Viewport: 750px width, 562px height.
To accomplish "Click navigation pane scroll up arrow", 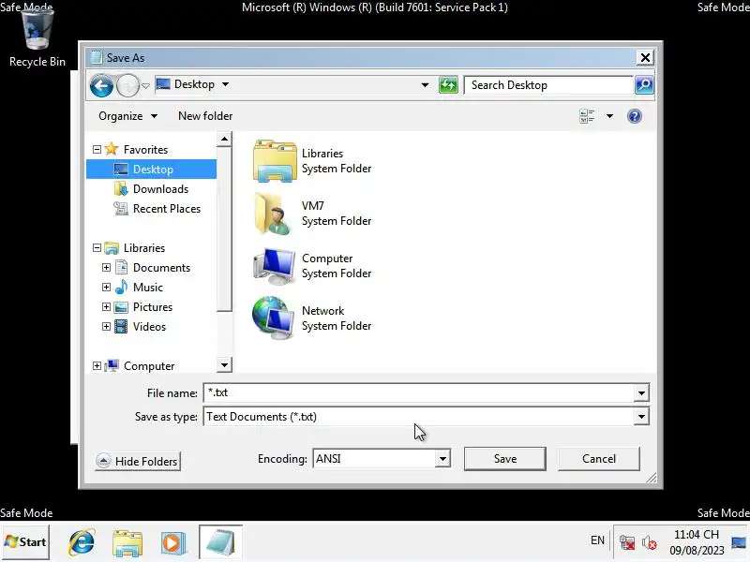I will 224,140.
